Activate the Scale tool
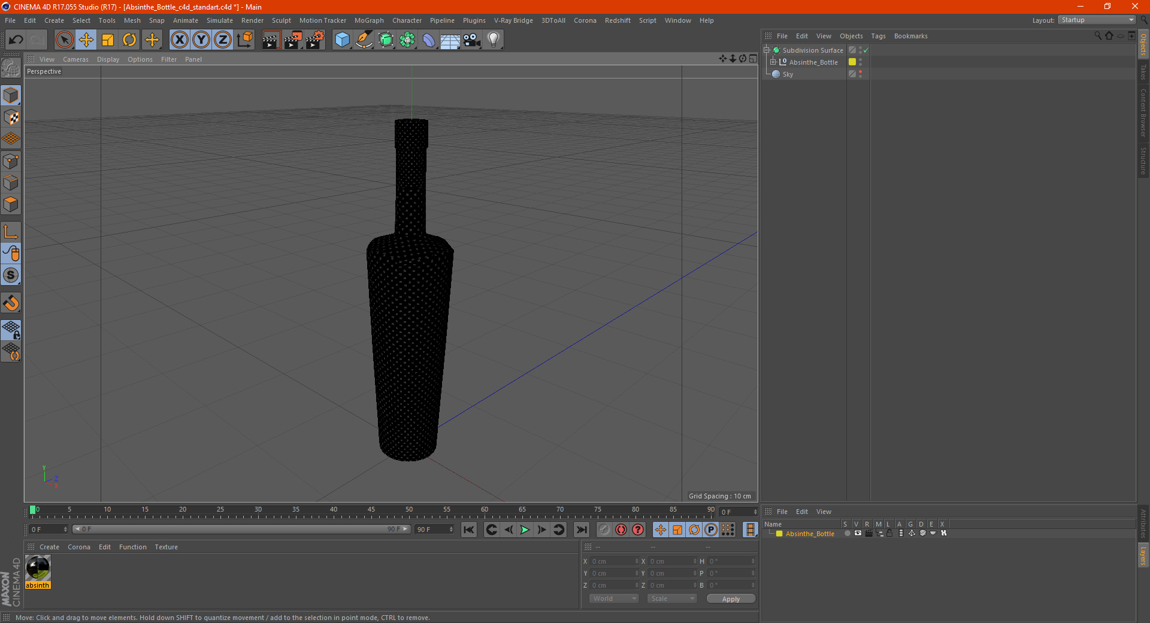1150x623 pixels. (108, 40)
